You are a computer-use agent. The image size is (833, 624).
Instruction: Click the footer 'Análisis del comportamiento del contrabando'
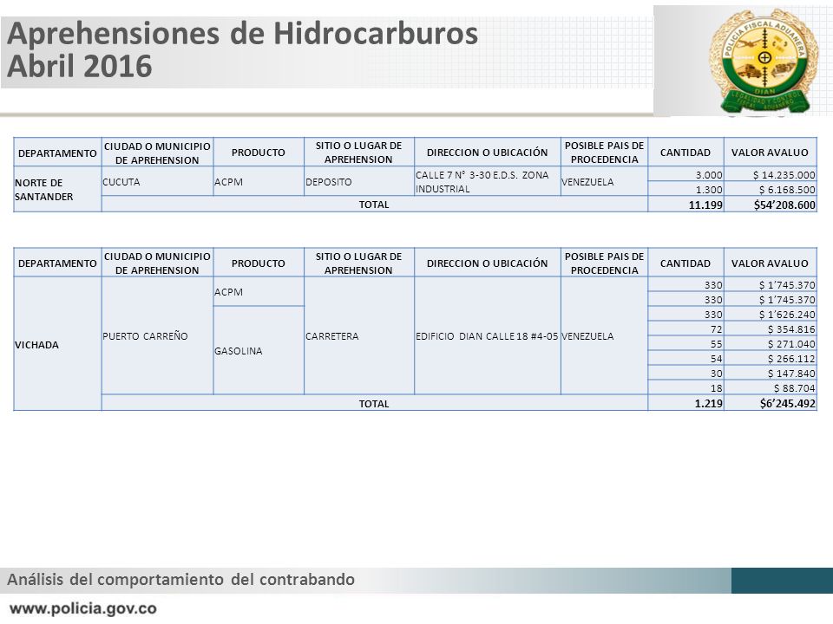(180, 580)
